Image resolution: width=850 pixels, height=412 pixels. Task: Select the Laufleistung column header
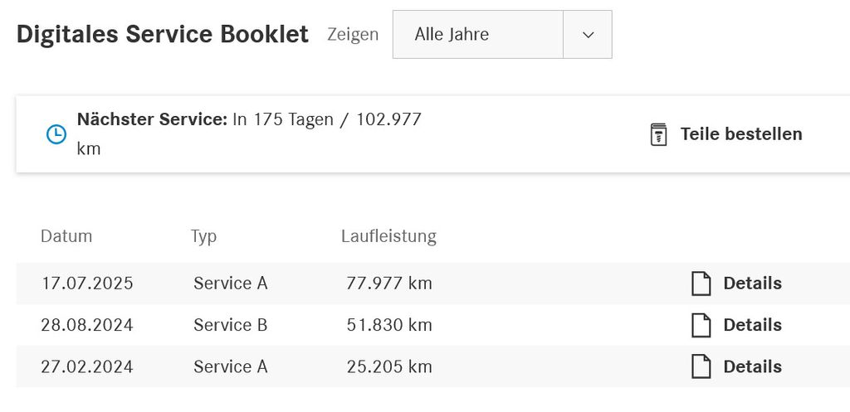point(388,236)
